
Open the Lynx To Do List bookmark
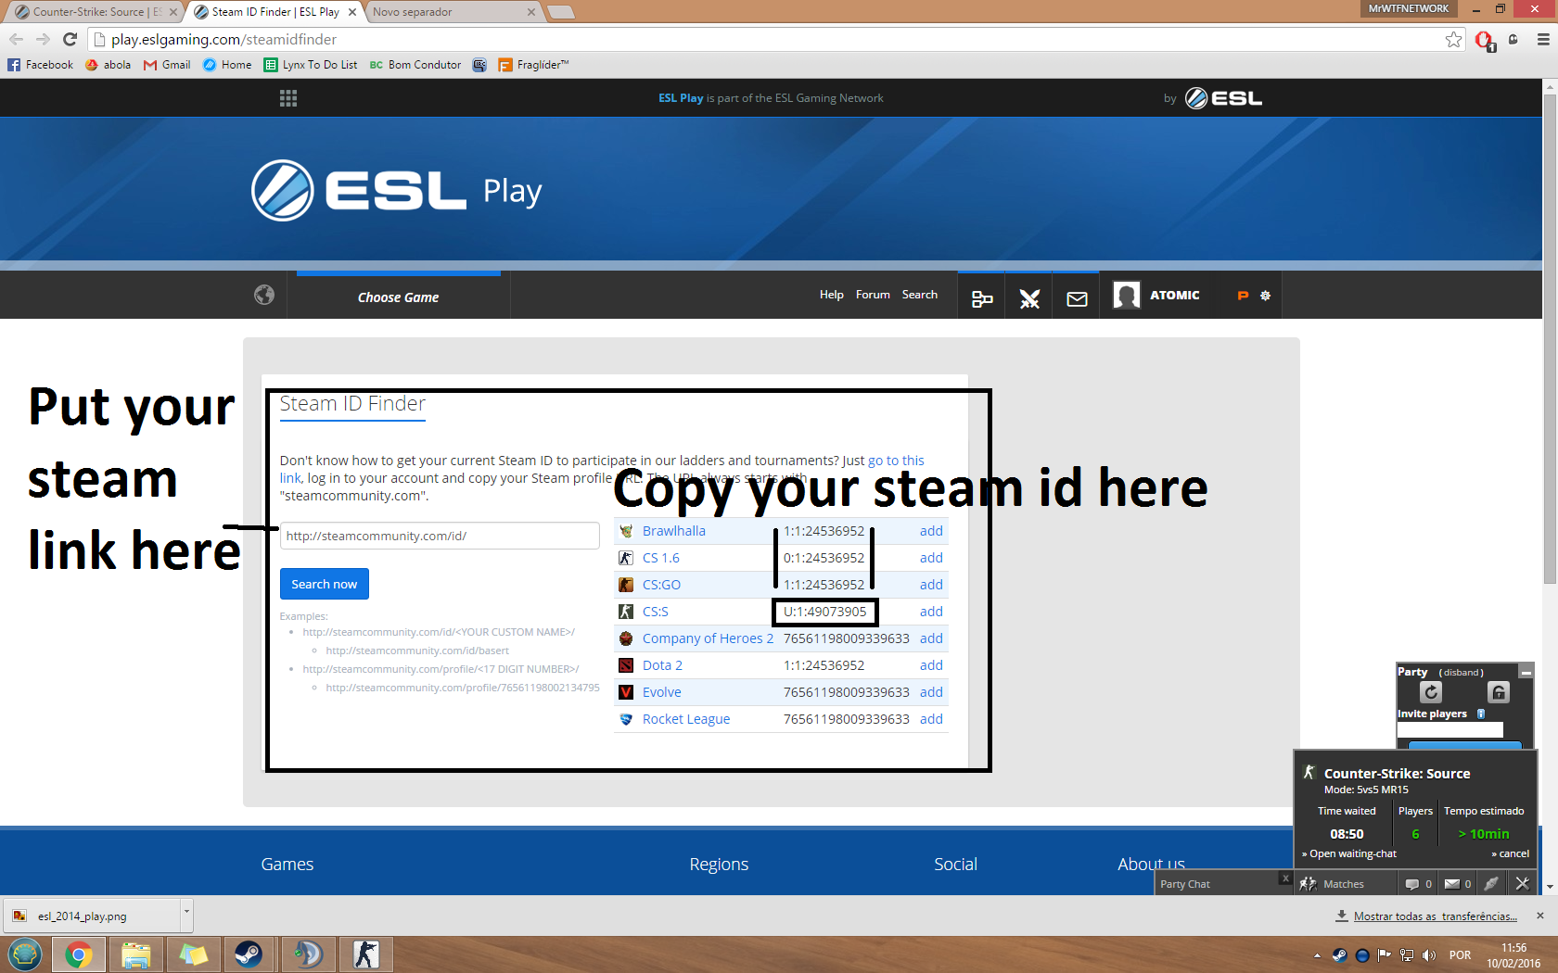point(311,65)
